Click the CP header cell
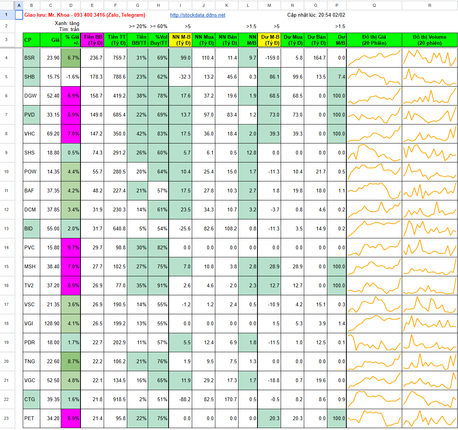The image size is (458, 430). pyautogui.click(x=32, y=40)
